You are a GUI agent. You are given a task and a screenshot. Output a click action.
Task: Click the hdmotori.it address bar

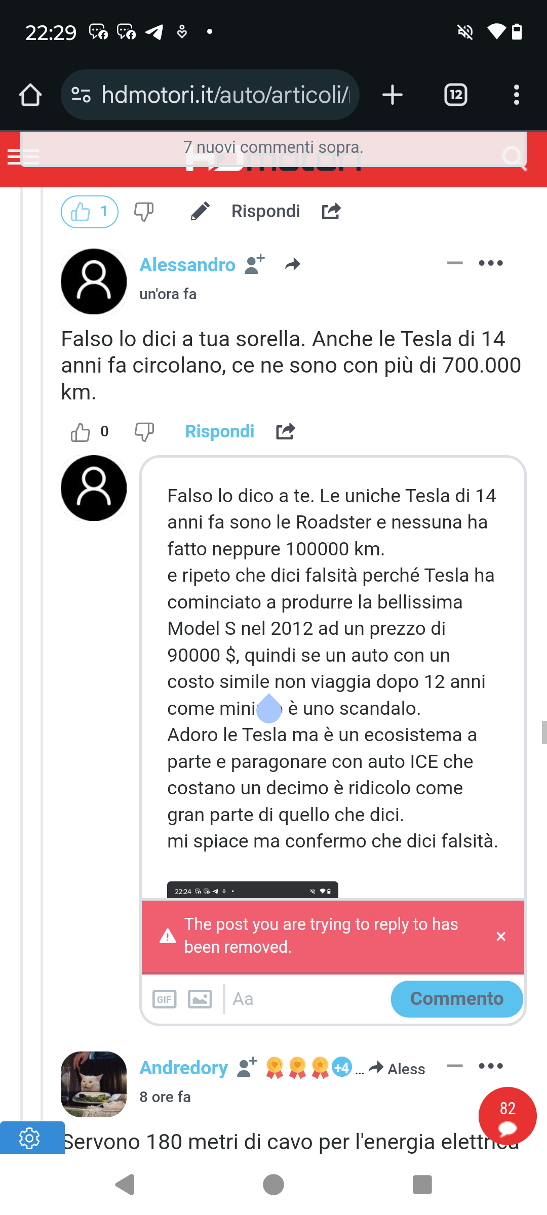click(x=210, y=95)
